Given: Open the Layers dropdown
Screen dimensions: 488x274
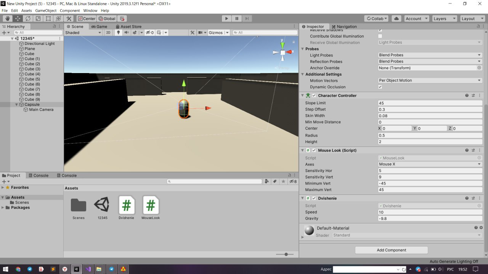Looking at the screenshot, I should 444,18.
